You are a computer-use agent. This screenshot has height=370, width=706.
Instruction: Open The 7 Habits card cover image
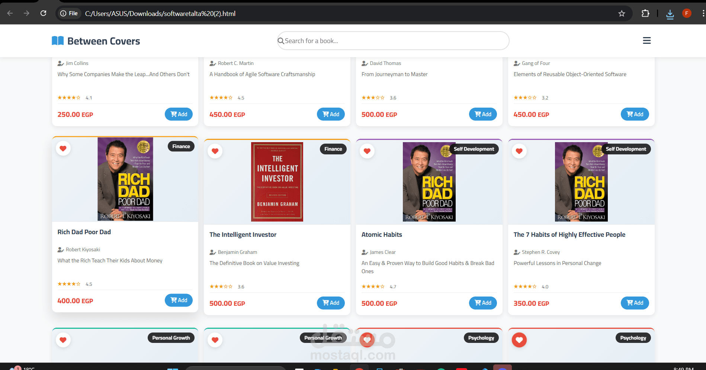click(x=581, y=182)
